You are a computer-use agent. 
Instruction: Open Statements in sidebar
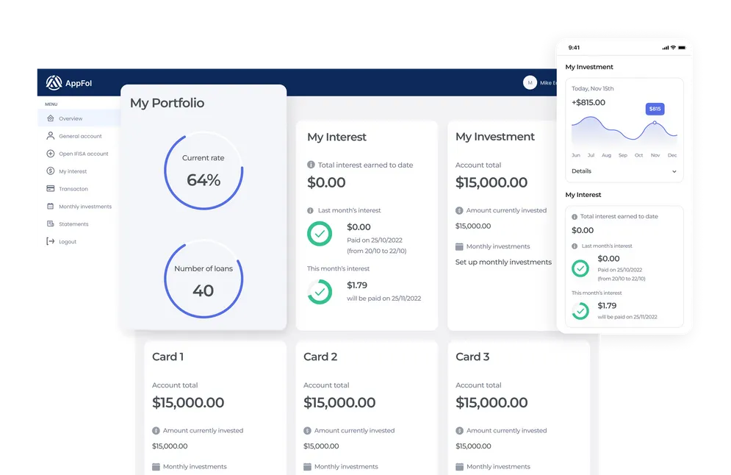(x=73, y=224)
